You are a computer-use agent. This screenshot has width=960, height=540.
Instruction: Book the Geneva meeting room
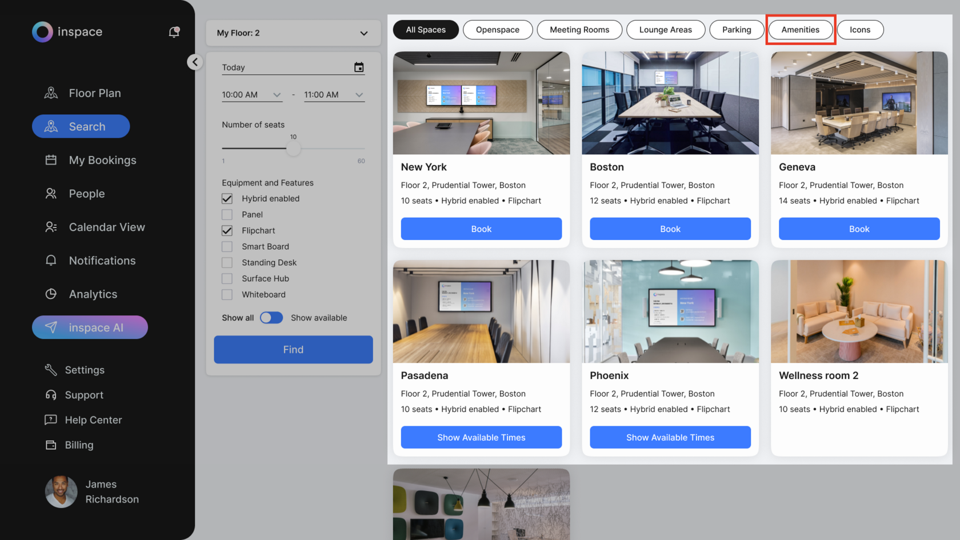click(859, 229)
